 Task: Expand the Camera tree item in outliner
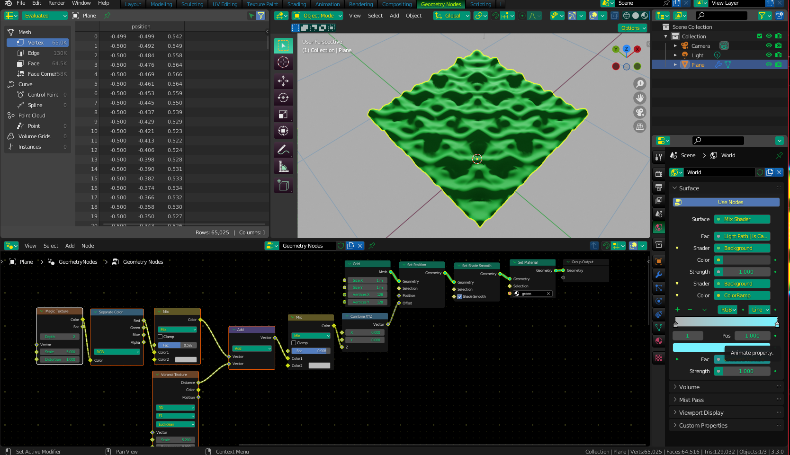[675, 46]
